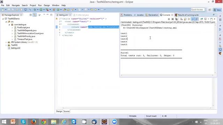223x125 pixels.
Task: Click Remove All Terminated Launches icon
Action: (176, 19)
